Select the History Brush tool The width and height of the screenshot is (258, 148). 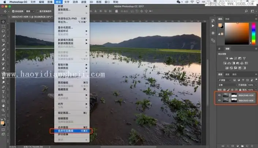[x=3, y=64]
